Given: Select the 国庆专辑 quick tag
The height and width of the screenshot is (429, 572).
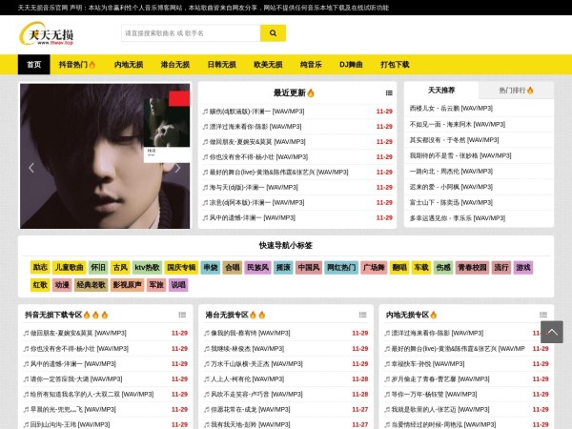Looking at the screenshot, I should coord(180,268).
